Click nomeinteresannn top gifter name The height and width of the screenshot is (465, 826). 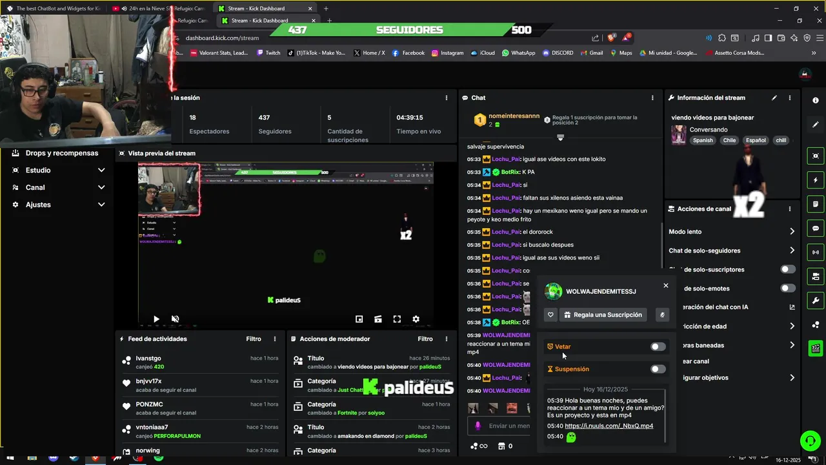(x=514, y=116)
